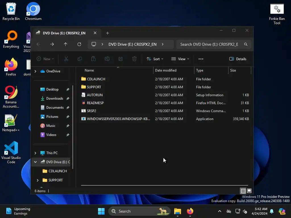Click the horizontal scrollbar under file list
The height and width of the screenshot is (218, 291).
tap(165, 185)
